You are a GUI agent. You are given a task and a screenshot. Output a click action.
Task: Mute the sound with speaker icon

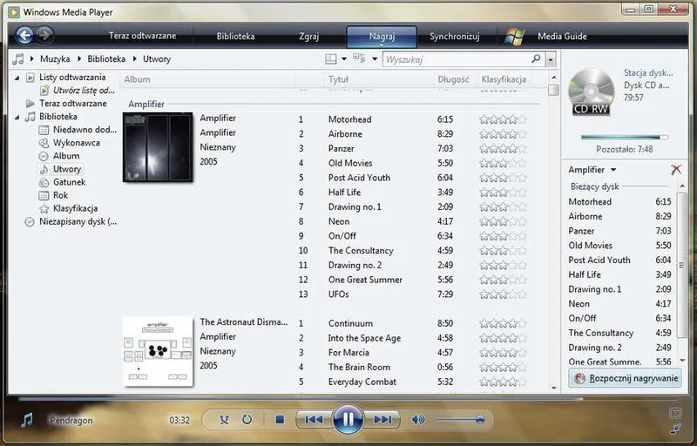418,419
